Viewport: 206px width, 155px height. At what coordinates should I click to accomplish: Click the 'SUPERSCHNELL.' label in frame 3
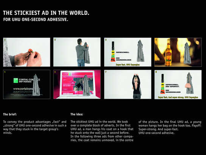click(123, 52)
